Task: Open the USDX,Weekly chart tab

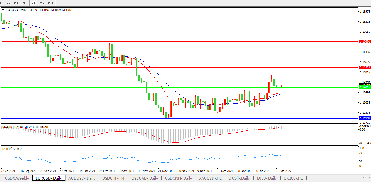Action: click(17, 178)
